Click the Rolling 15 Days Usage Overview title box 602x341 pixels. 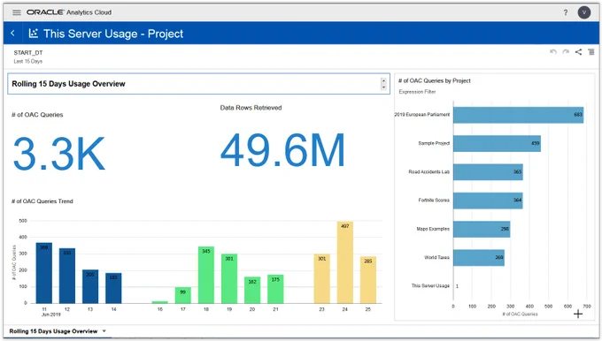[x=198, y=84]
